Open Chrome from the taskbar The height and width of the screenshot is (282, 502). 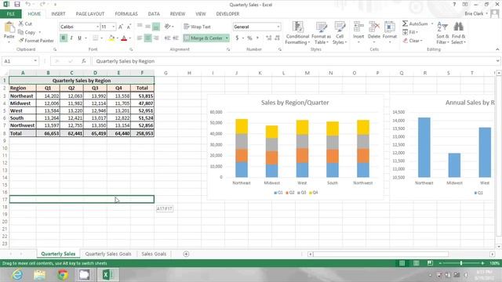click(63, 275)
